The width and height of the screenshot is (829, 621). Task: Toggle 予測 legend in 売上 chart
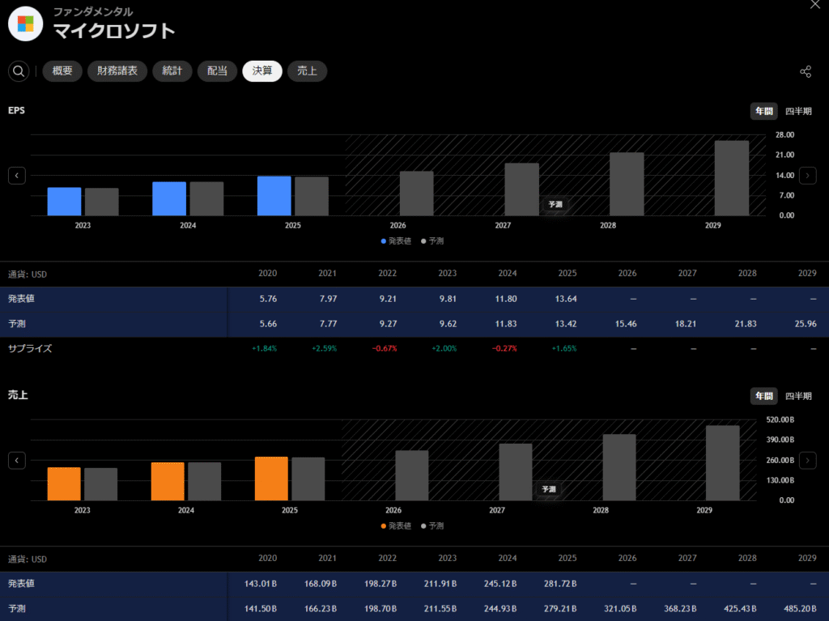click(432, 525)
